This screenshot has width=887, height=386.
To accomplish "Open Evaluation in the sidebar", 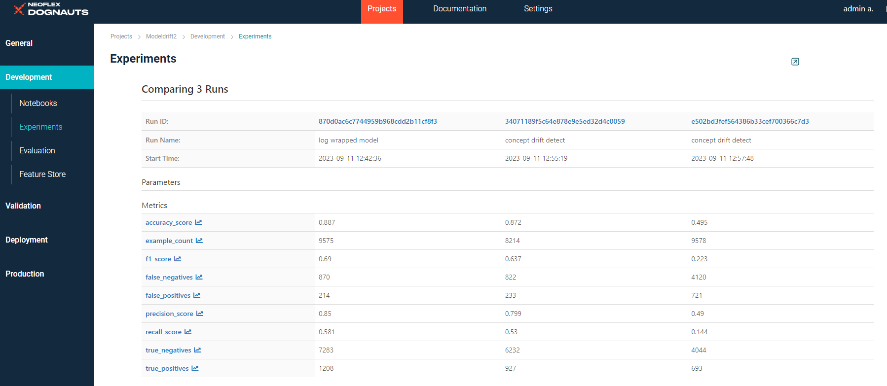I will pyautogui.click(x=37, y=150).
